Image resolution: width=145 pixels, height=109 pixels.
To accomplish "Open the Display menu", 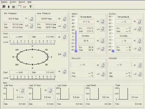I will pos(4,2).
